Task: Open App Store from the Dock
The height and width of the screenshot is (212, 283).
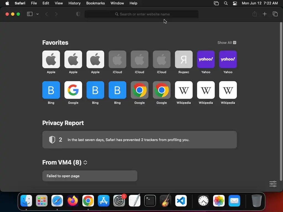Action: tap(104, 201)
